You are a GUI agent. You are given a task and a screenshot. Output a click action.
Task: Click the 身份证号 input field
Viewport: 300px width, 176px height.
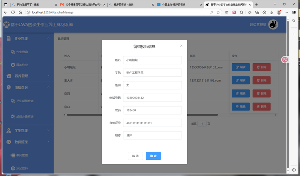click(x=152, y=123)
